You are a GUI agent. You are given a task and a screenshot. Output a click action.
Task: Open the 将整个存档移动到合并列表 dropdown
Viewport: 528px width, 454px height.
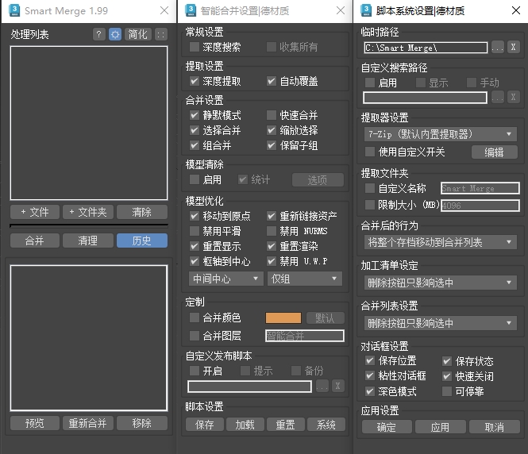(441, 242)
